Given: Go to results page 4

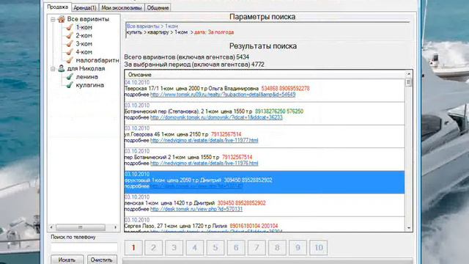Looking at the screenshot, I should 195,248.
